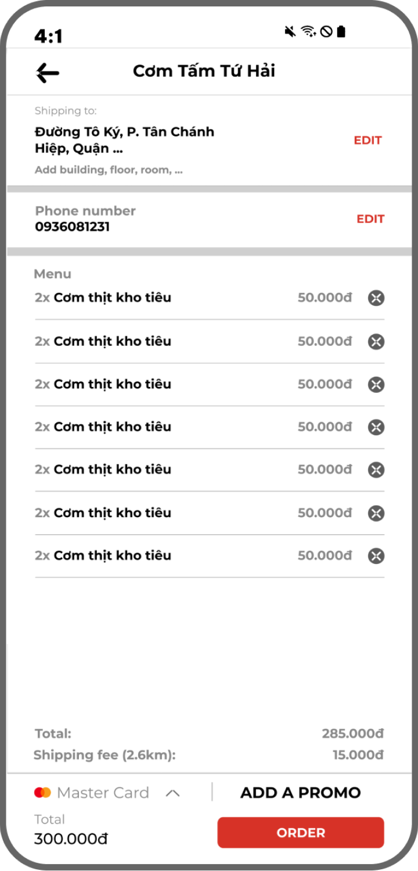Remove the fifth Cơm thịt kho tiêu item

pos(376,469)
